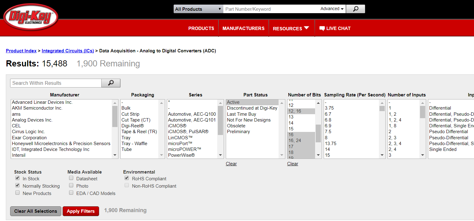Select Tube packaging option
Viewport: 474px width, 221px height.
click(140, 149)
